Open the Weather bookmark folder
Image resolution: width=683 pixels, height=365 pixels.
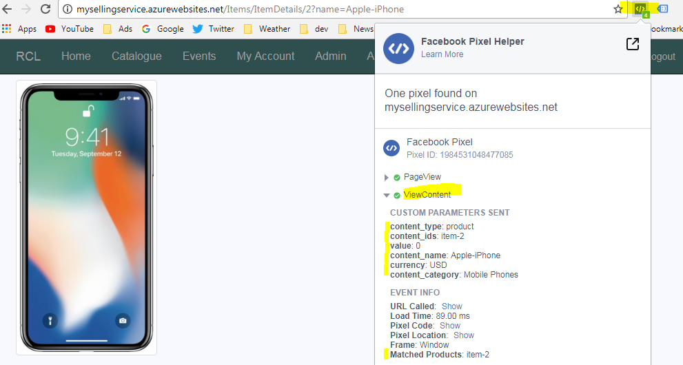[267, 29]
